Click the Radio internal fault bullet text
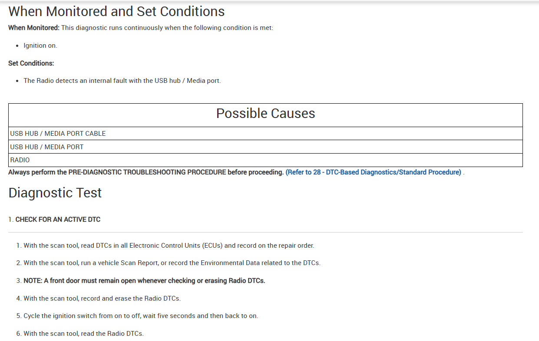 122,81
